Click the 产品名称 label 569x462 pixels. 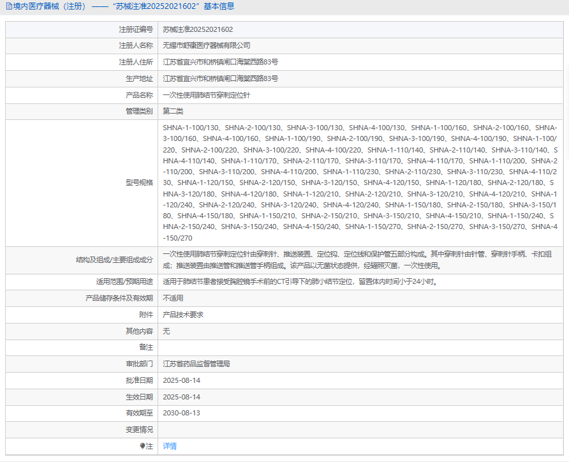point(139,95)
